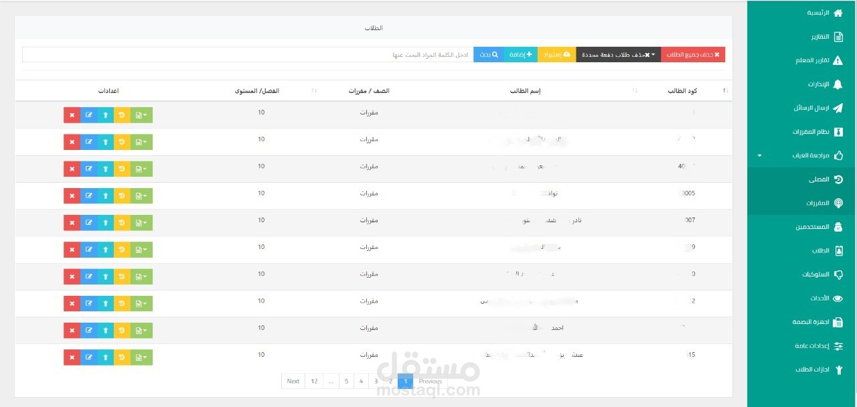Open the الرئيسية home icon in sidebar
857x407 pixels.
[x=838, y=11]
